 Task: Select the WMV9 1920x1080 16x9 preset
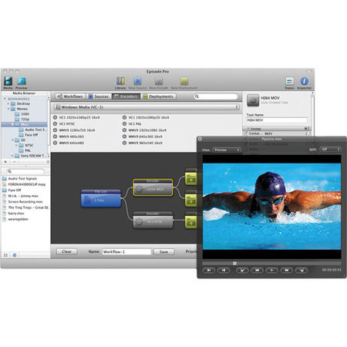click(144, 130)
